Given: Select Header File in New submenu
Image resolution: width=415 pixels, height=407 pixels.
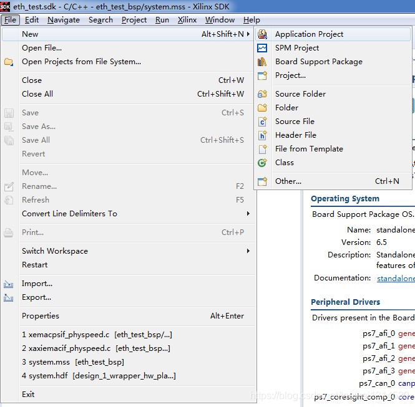Looking at the screenshot, I should click(x=333, y=135).
